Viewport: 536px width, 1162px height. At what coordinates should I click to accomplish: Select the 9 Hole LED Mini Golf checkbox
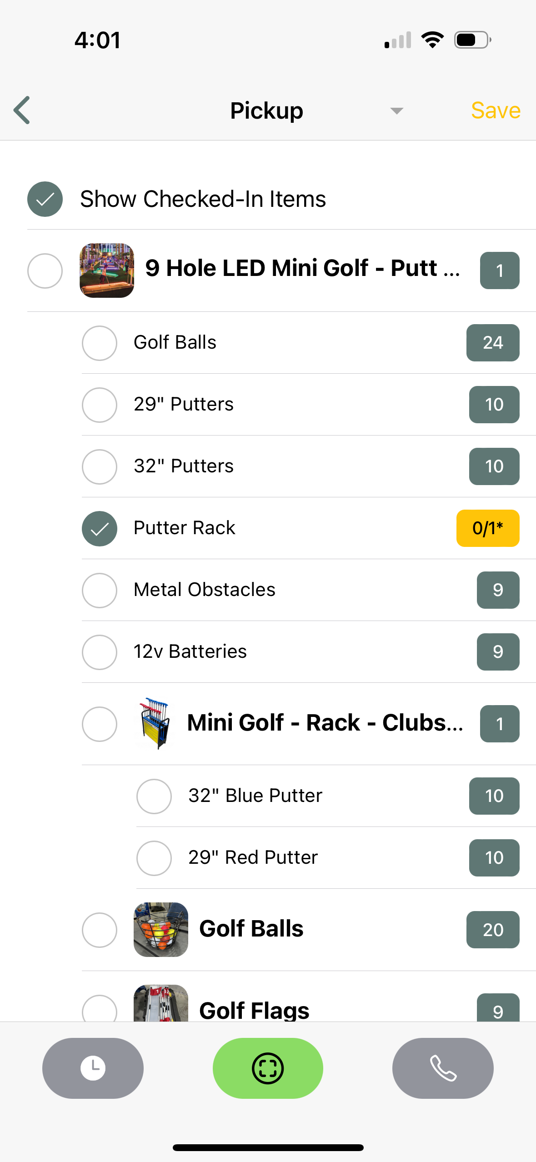45,271
